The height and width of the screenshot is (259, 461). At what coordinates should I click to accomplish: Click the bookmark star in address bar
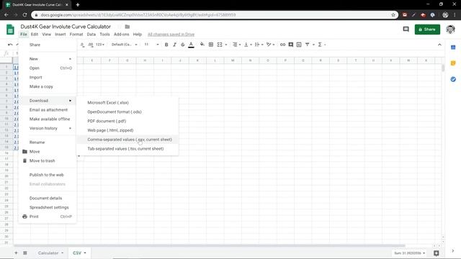point(393,14)
